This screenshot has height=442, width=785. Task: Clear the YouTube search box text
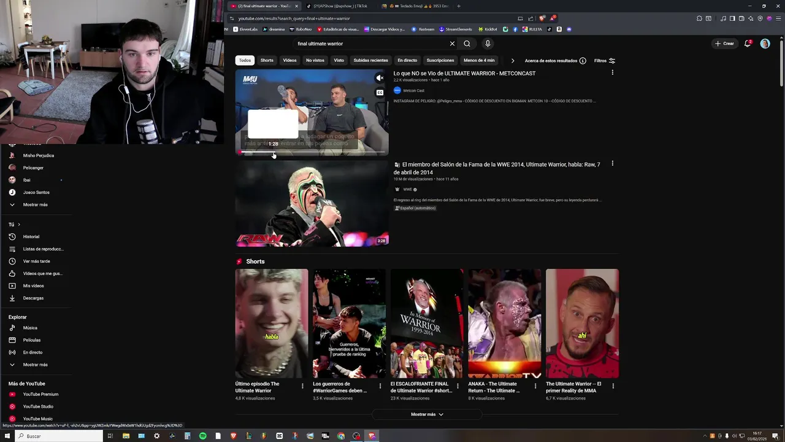pyautogui.click(x=452, y=44)
